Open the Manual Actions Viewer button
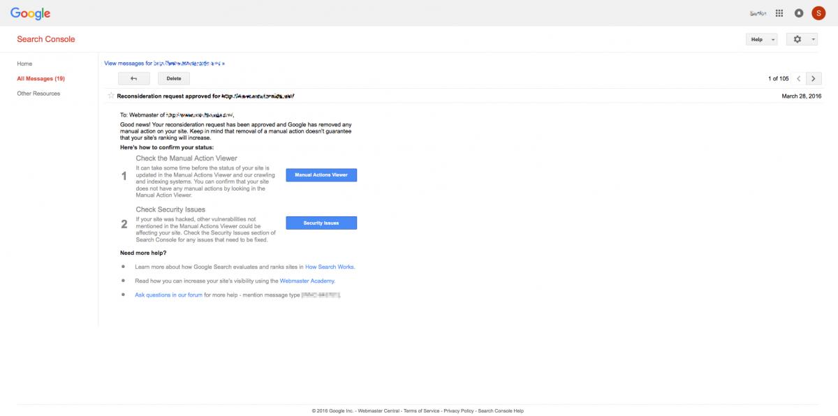This screenshot has height=416, width=838. 321,175
